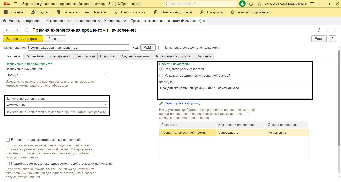Go back with the left arrow button
Image resolution: width=341 pixels, height=182 pixels.
pos(7,30)
